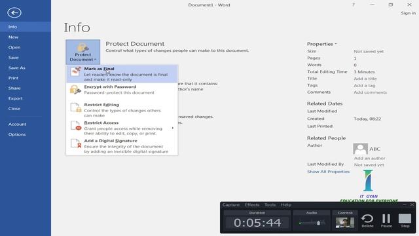Image resolution: width=419 pixels, height=236 pixels.
Task: Click Sign in link at top right
Action: [408, 13]
